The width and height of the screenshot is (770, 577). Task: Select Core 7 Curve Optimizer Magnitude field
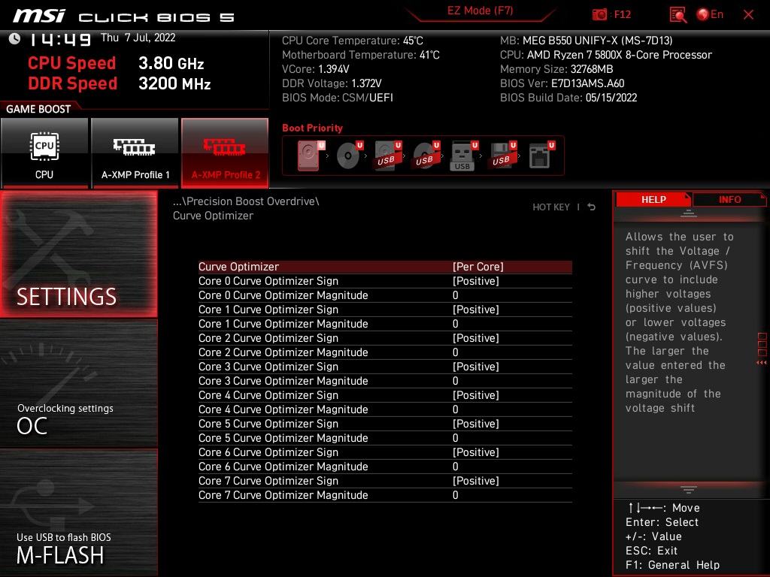tap(385, 495)
